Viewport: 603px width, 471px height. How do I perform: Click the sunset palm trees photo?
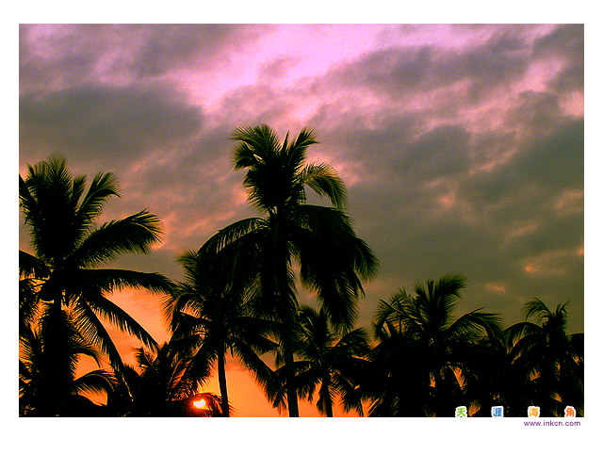tap(301, 220)
